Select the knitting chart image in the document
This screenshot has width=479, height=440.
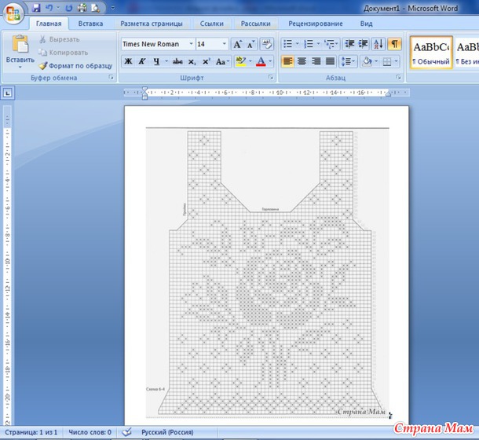click(x=267, y=272)
